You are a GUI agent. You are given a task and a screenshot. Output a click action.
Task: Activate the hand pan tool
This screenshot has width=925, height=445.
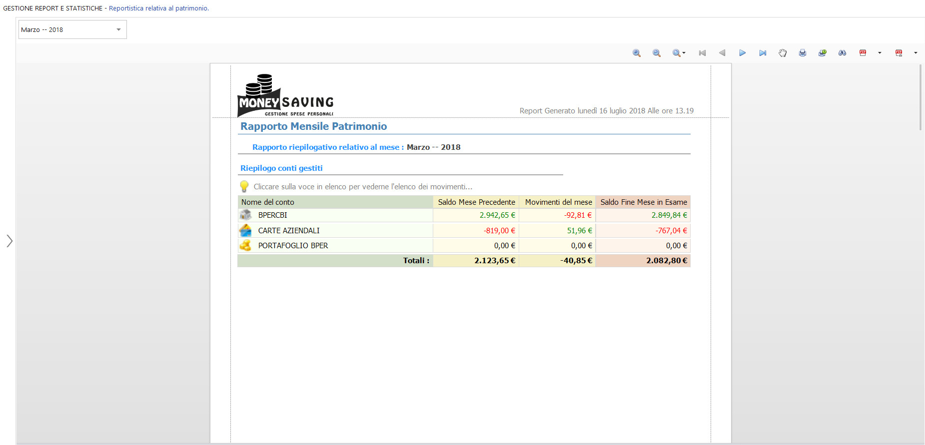(x=783, y=53)
